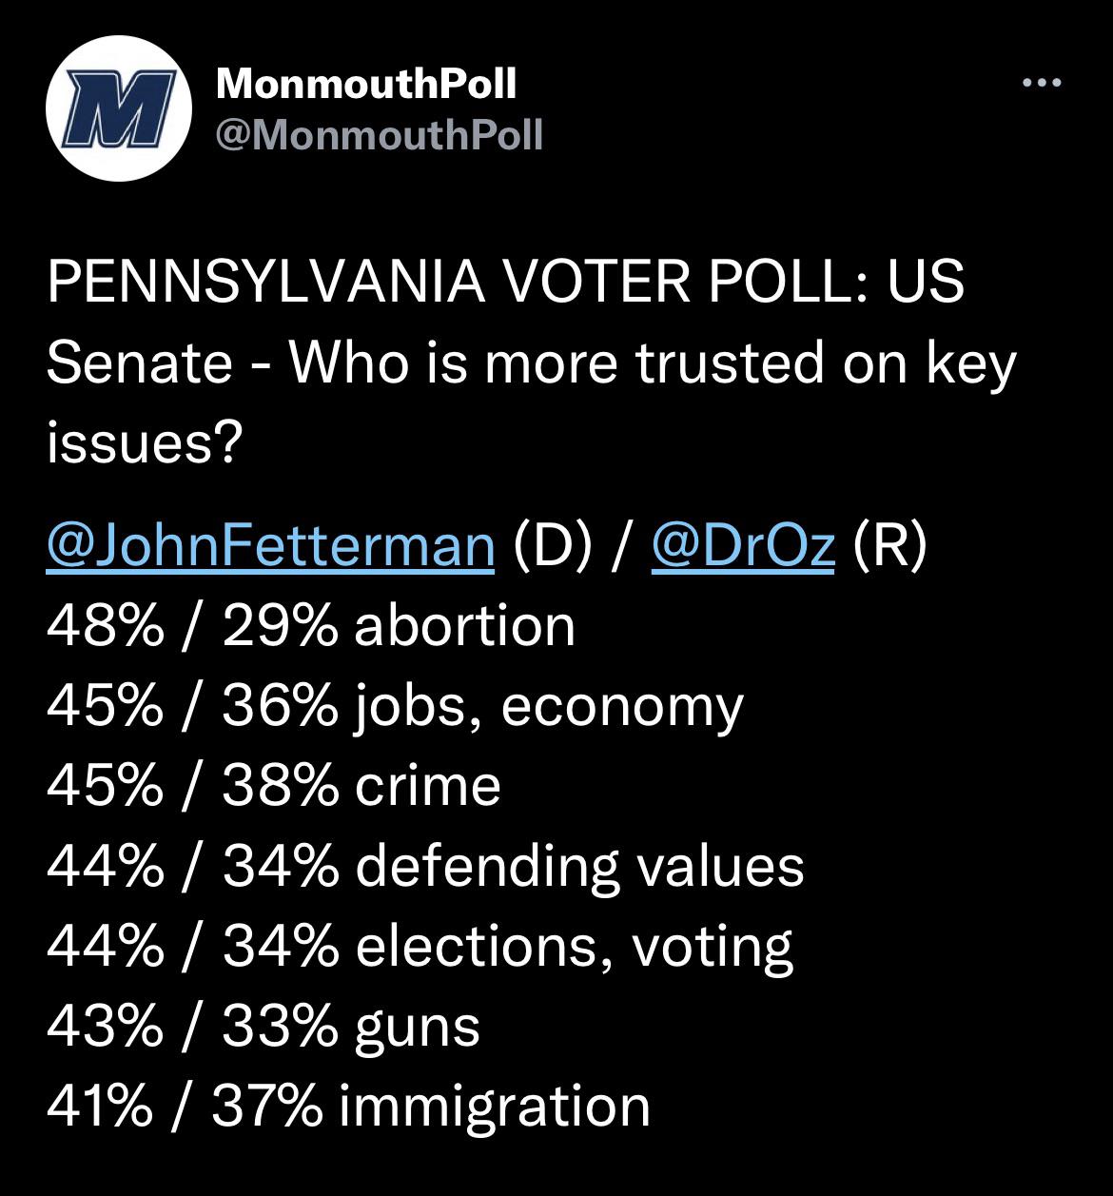Screen dimensions: 1113x1196
Task: Open the tweet's three-dot more options menu
Action: [x=1041, y=84]
